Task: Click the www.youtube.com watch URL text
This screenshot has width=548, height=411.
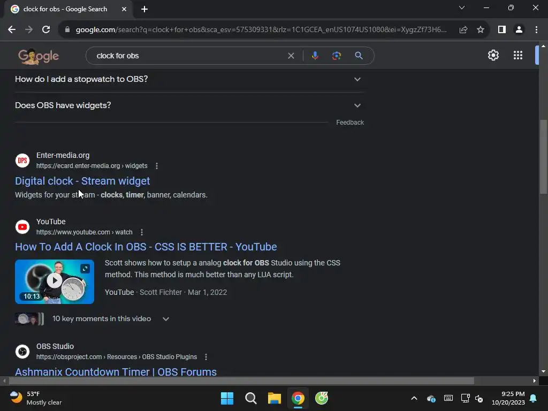Action: (x=84, y=232)
